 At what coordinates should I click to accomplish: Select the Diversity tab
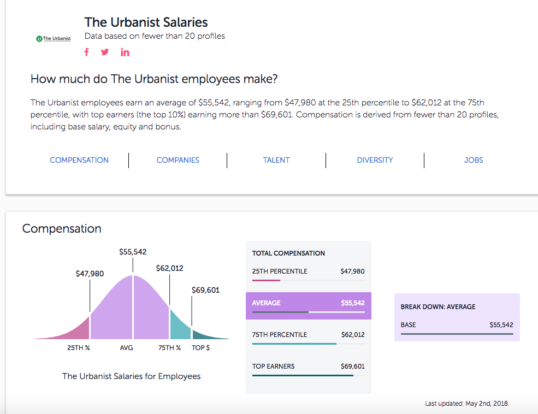[375, 160]
